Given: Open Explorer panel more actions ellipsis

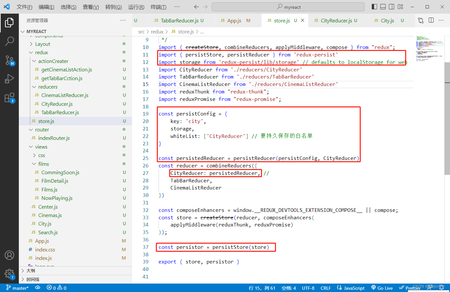Looking at the screenshot, I should point(123,20).
